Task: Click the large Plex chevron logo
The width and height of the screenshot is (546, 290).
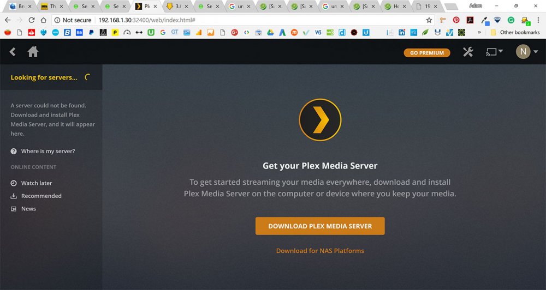Action: coord(320,120)
